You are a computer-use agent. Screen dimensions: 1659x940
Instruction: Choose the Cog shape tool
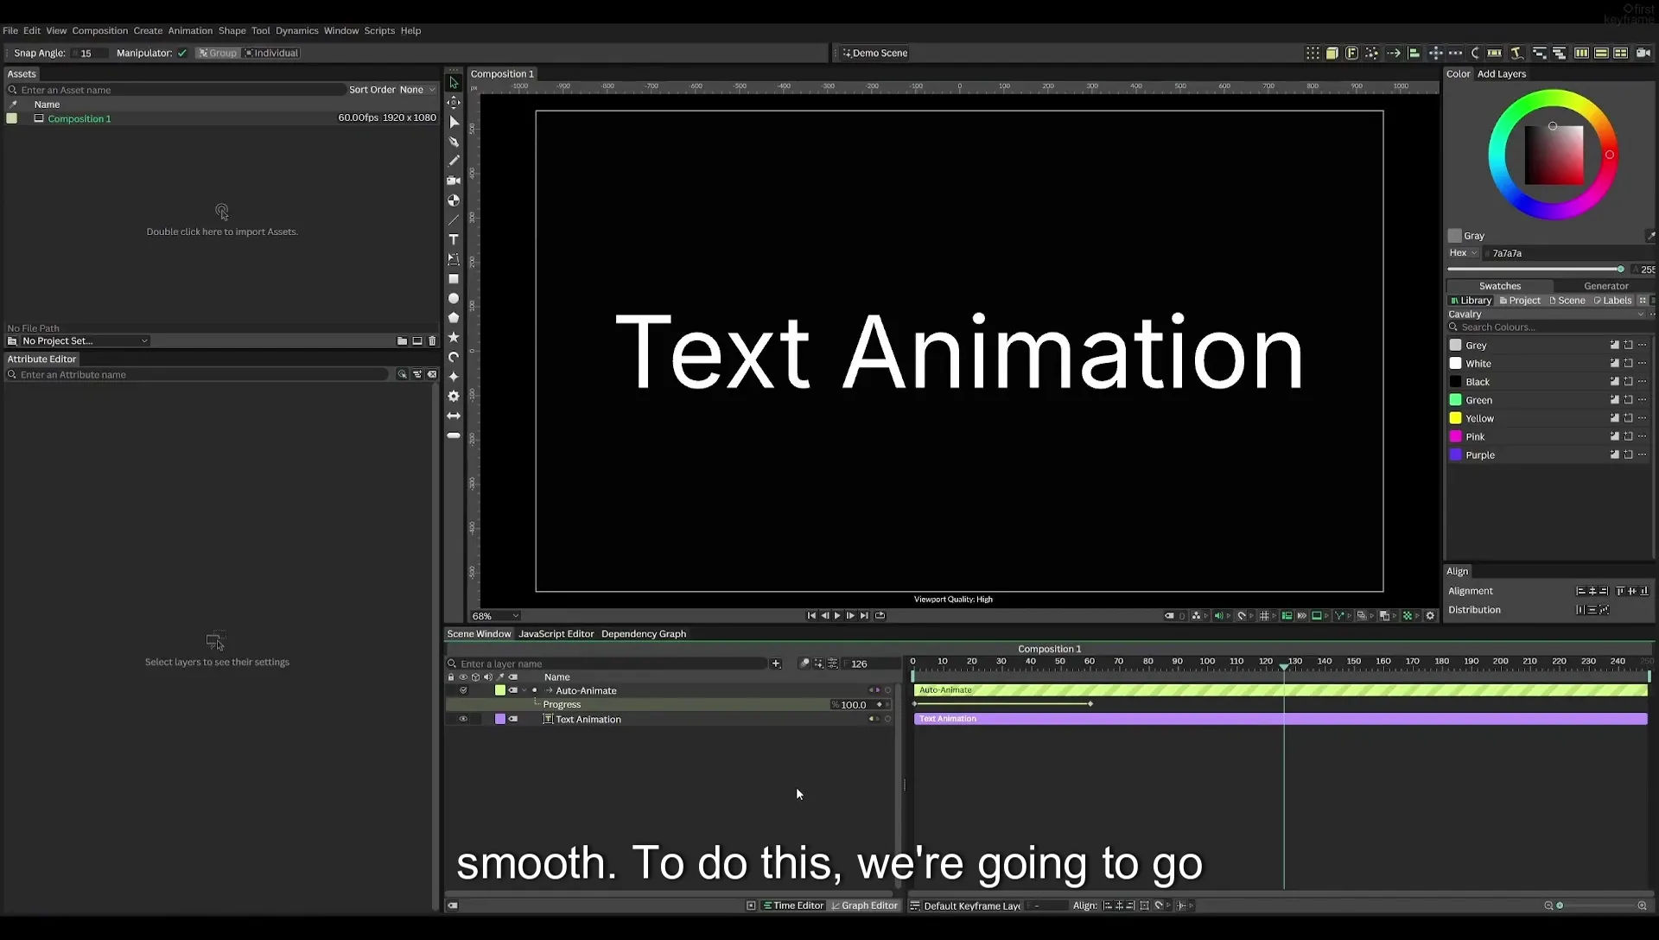454,396
